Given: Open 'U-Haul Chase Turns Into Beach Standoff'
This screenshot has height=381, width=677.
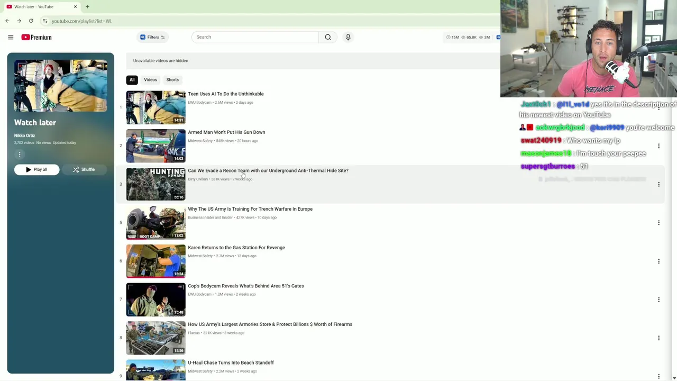Looking at the screenshot, I should [x=231, y=362].
